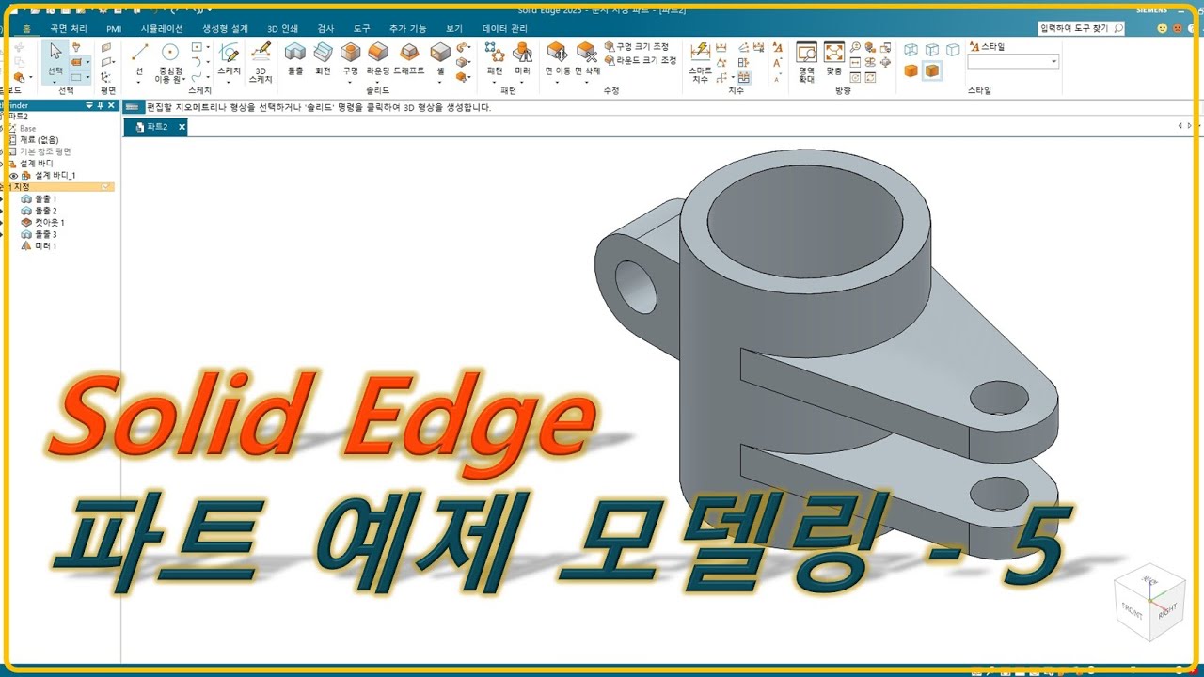Activate the 돌출 extrude command
This screenshot has height=677, width=1204.
[295, 58]
